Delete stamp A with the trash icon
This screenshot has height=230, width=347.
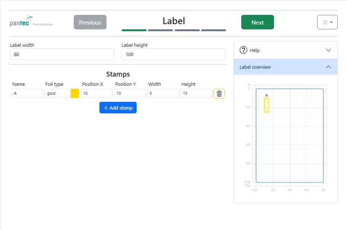[219, 94]
